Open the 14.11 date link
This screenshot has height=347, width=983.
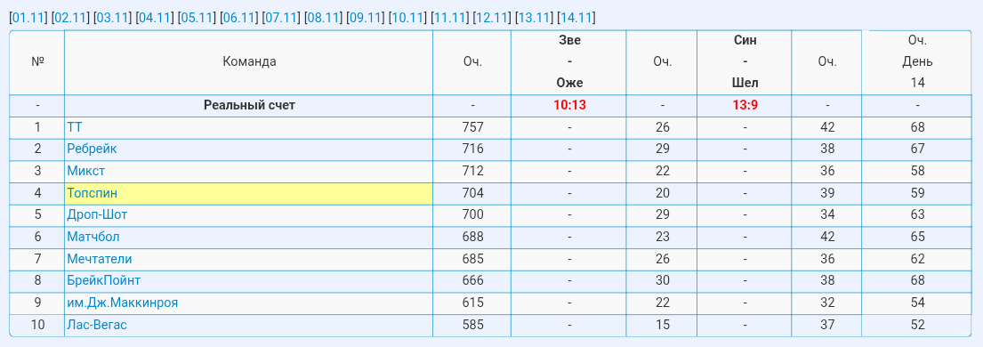click(x=576, y=18)
